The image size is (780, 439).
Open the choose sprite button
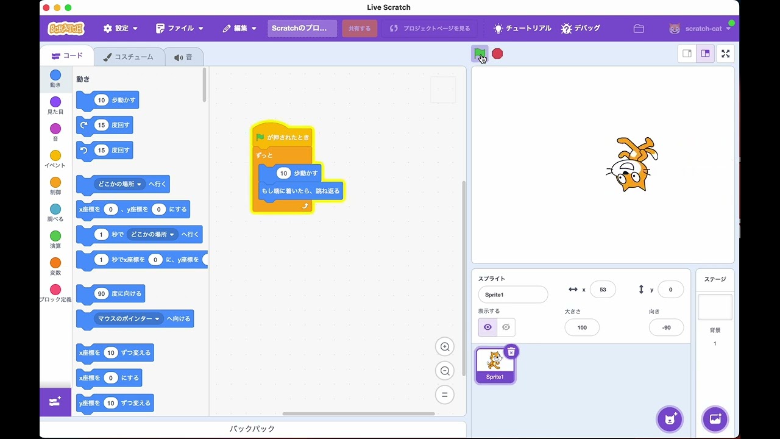pyautogui.click(x=670, y=419)
